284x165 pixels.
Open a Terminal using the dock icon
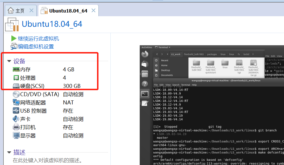pos(145,94)
